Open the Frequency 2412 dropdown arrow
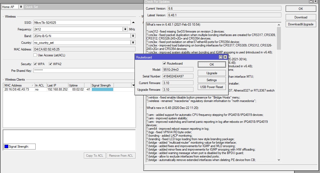The image size is (320, 173). (x=125, y=29)
